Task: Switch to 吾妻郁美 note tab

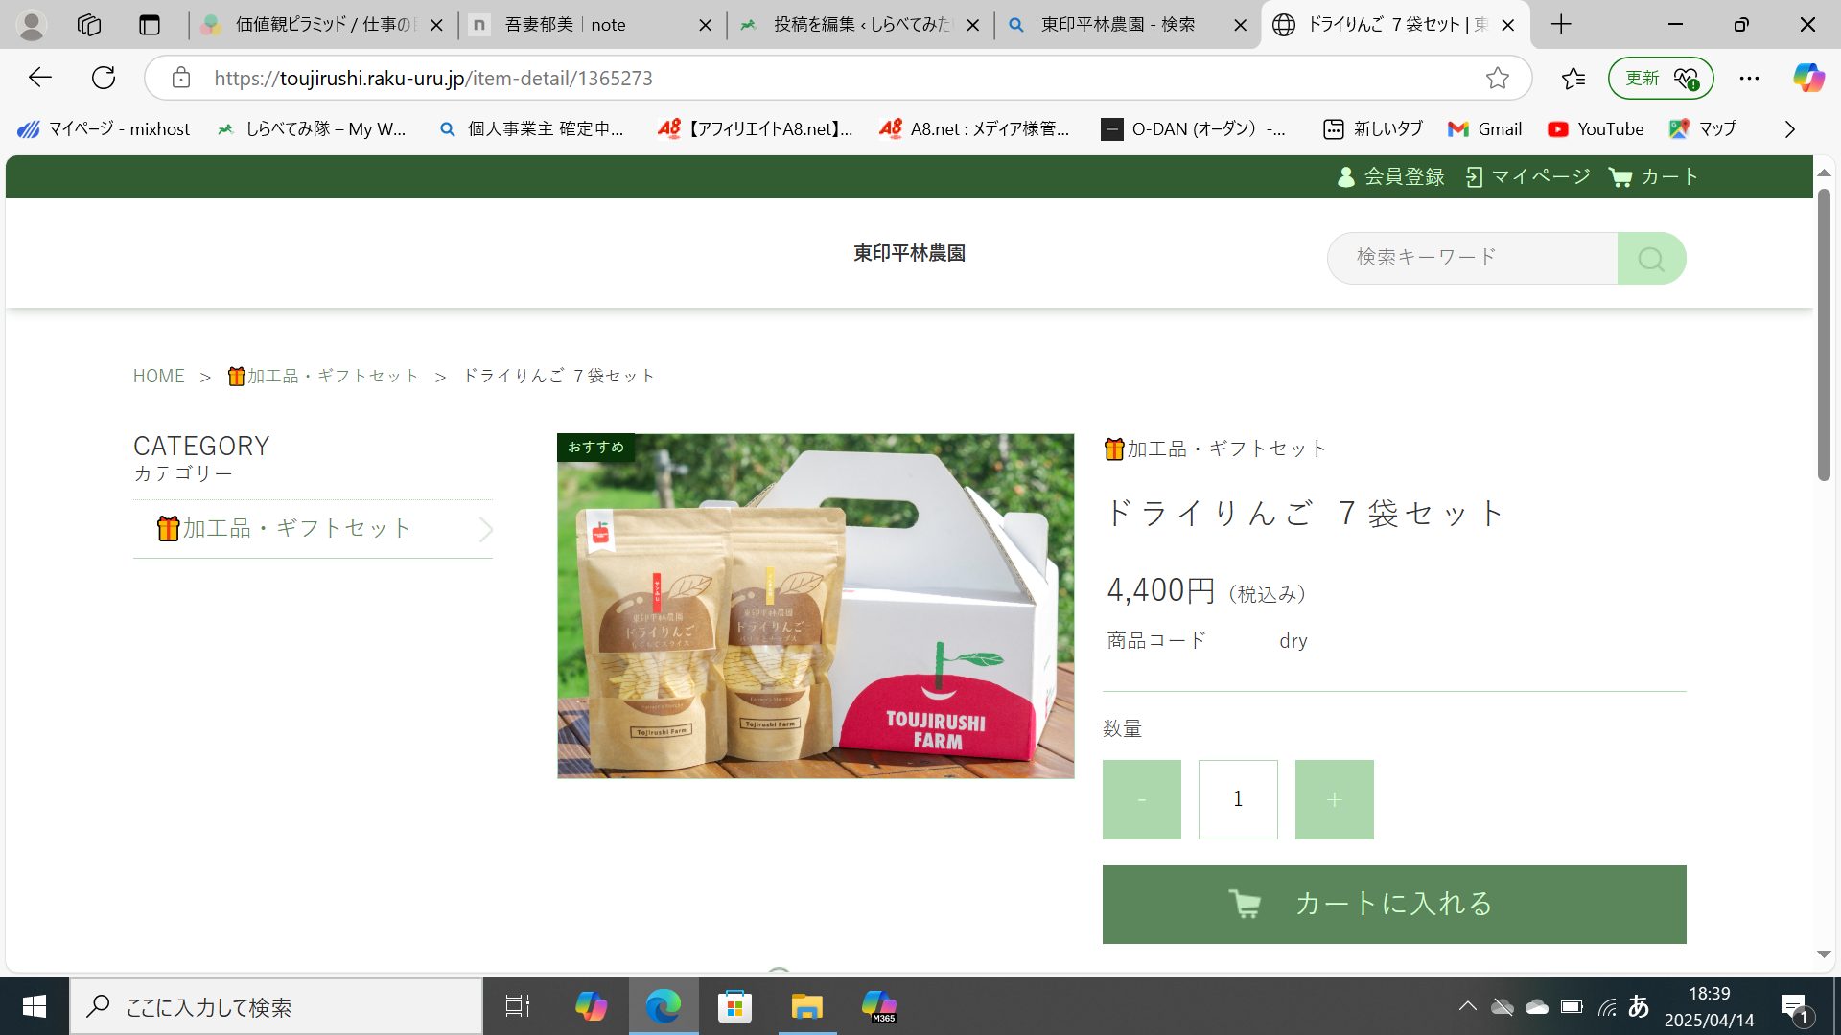Action: pos(566,25)
